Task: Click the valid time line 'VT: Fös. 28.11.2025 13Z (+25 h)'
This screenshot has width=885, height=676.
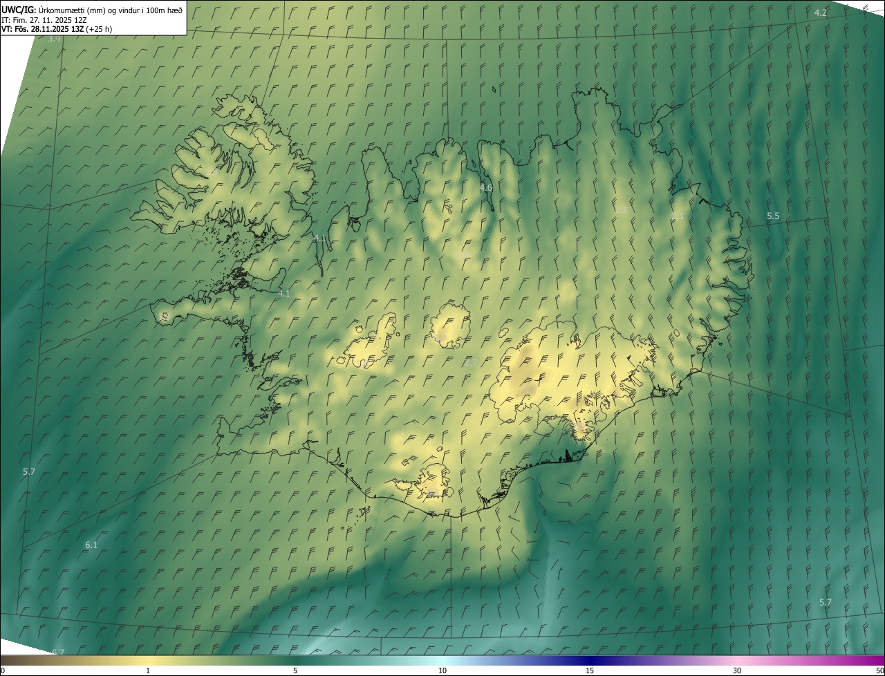Action: [x=57, y=29]
